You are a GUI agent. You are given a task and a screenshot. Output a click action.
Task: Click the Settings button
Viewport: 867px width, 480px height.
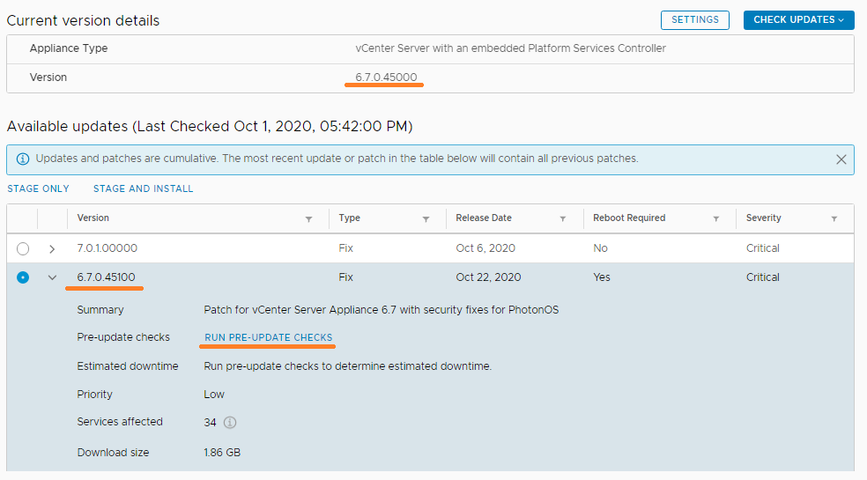695,19
